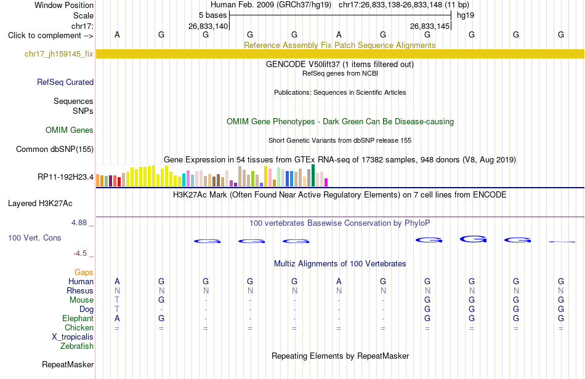Click the H3K27Ac Mark track title

pyautogui.click(x=340, y=194)
